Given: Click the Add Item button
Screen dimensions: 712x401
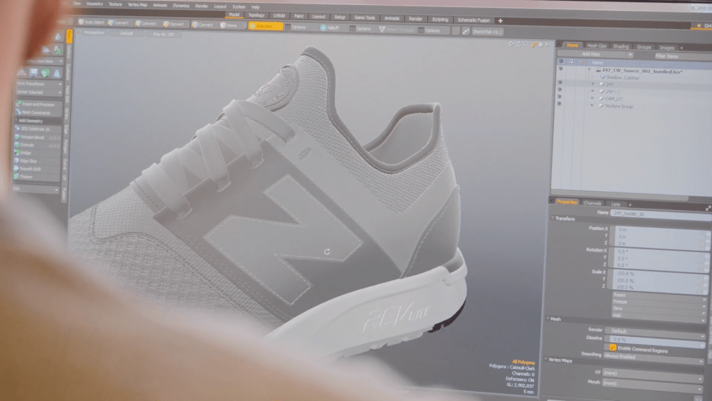Looking at the screenshot, I should [592, 54].
